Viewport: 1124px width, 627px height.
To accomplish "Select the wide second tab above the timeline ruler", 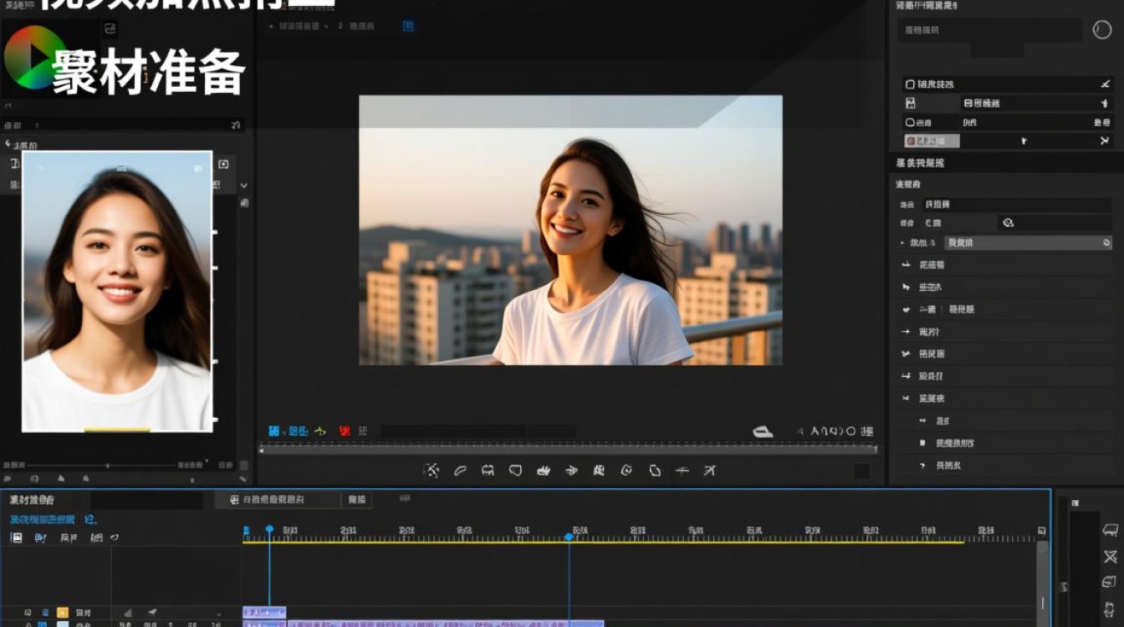I will tap(278, 500).
